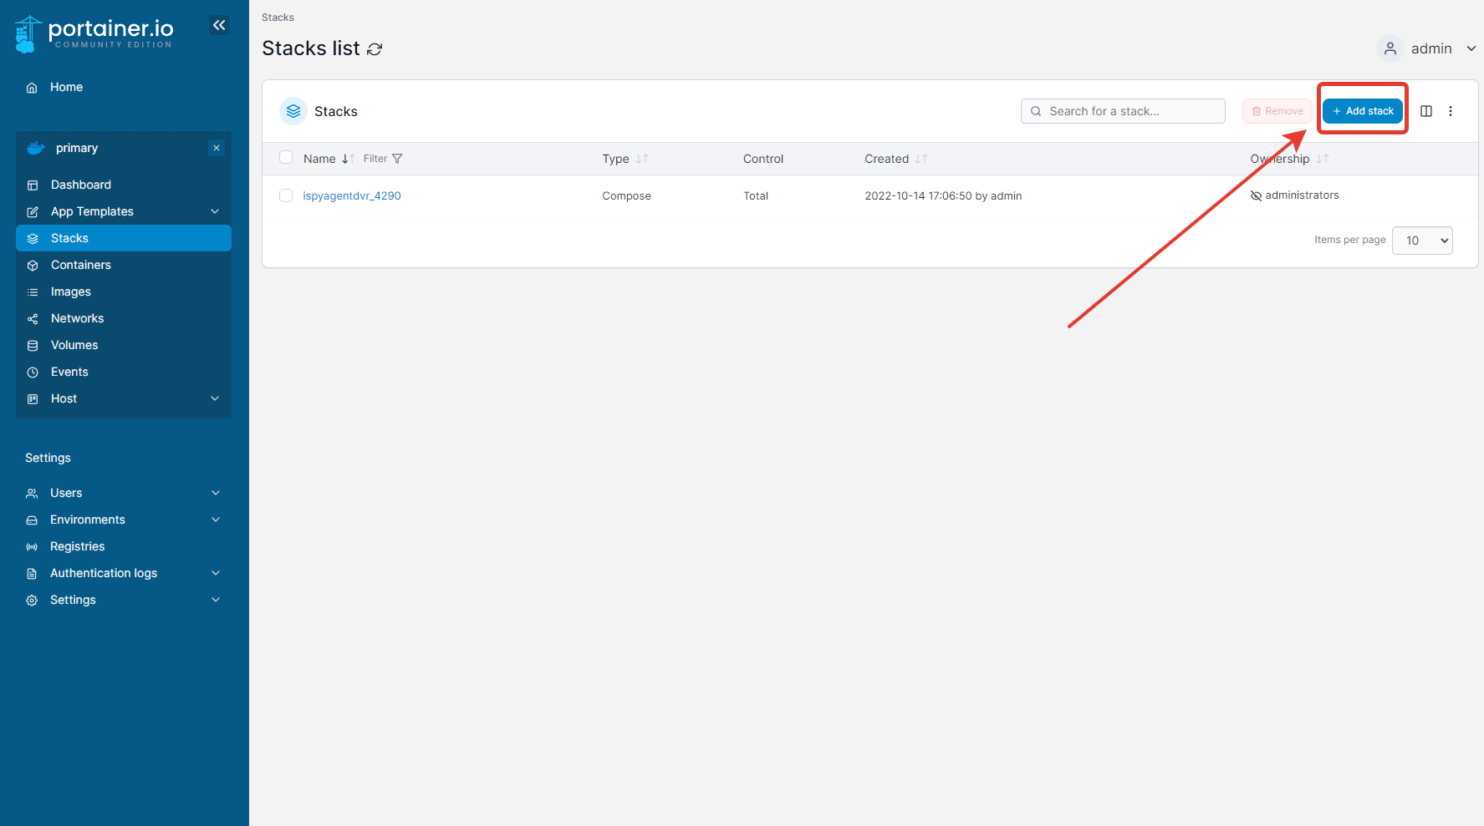
Task: Refresh the Stacks list with the reload icon
Action: click(375, 49)
